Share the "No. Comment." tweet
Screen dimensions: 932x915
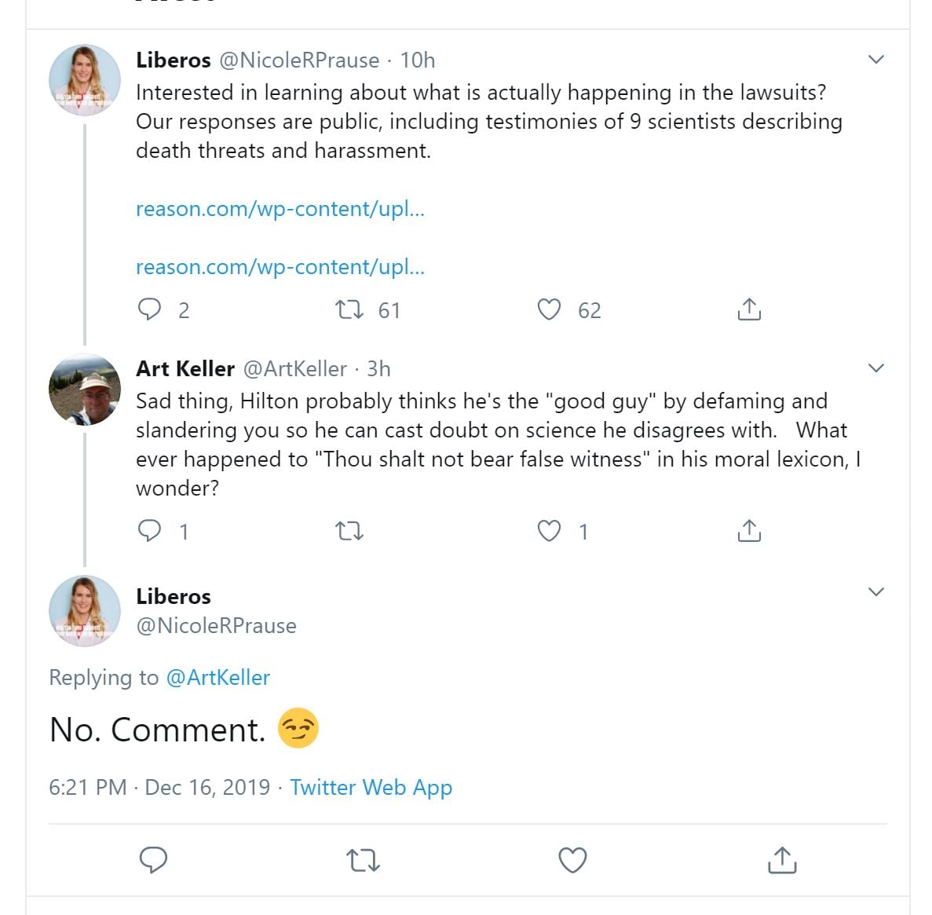tap(781, 860)
